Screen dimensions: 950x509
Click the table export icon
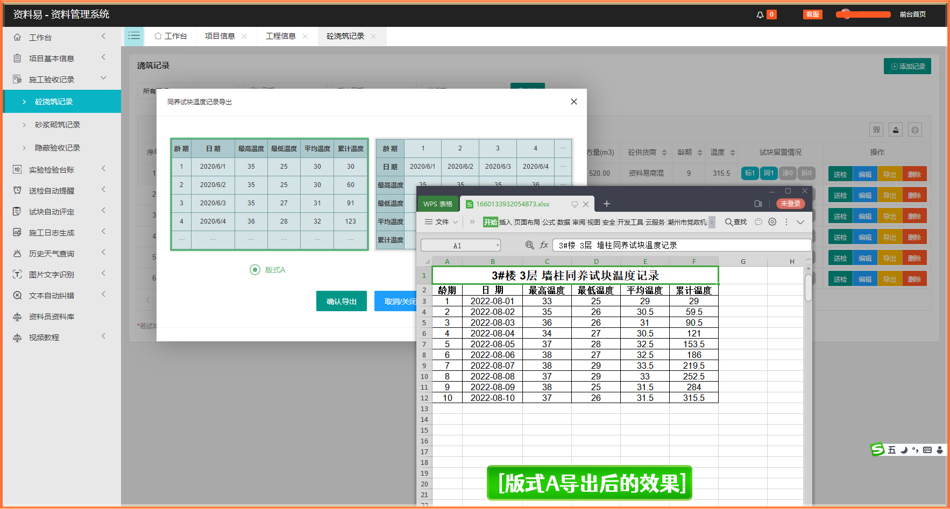click(x=896, y=130)
